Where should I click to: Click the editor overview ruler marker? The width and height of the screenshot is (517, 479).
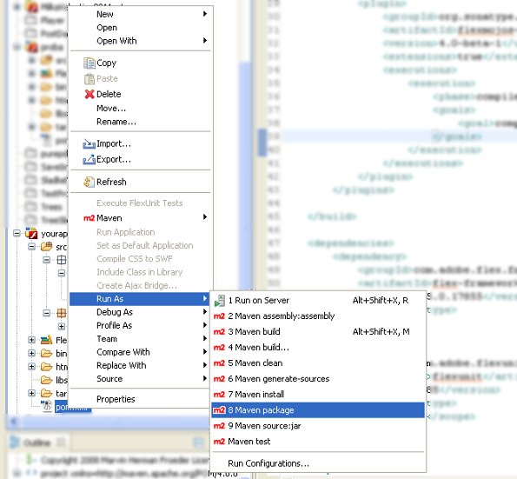pos(262,143)
